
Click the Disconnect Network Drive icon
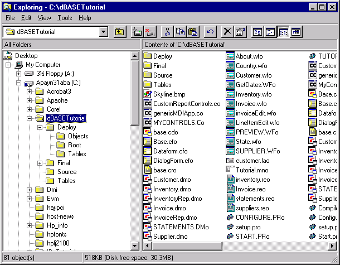click(x=150, y=32)
